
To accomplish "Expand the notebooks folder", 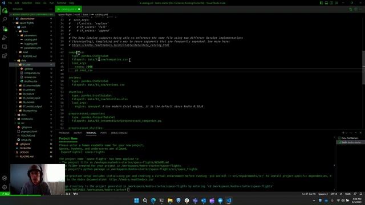I will [x=27, y=119].
